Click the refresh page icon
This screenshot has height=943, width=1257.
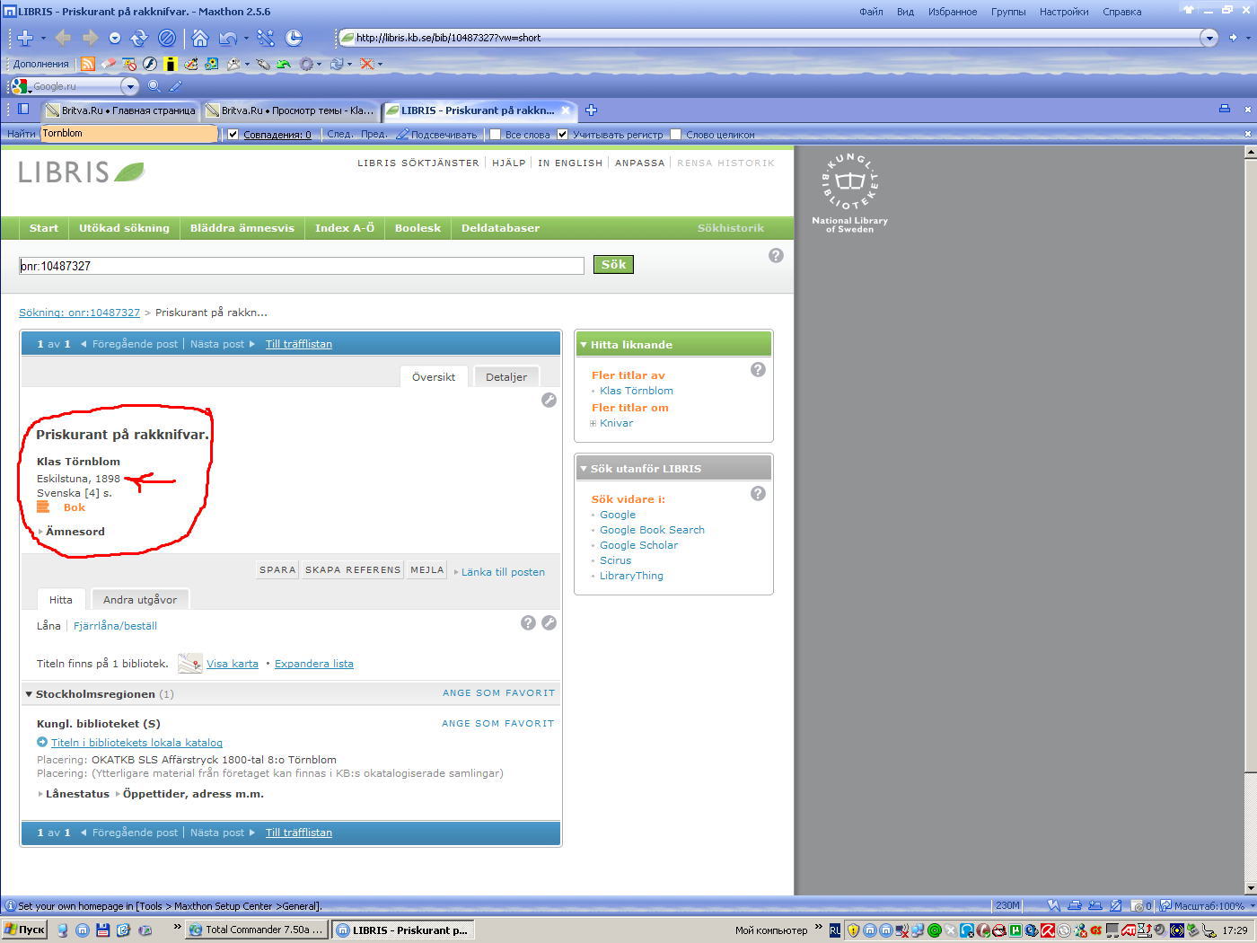(138, 38)
